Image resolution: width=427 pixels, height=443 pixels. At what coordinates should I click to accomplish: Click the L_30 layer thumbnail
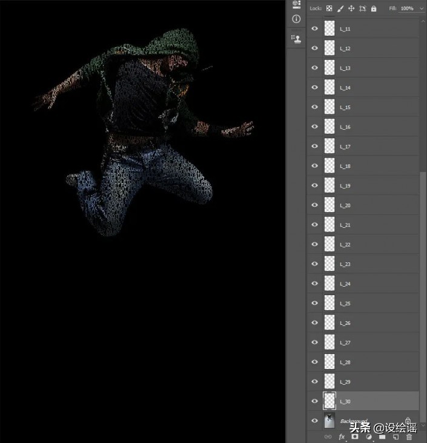(329, 401)
